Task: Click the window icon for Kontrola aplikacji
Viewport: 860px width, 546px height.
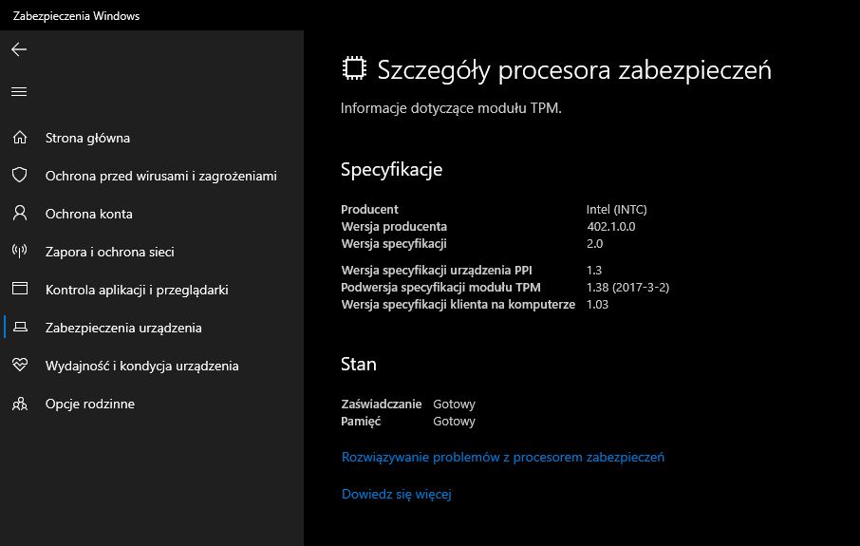Action: [x=19, y=290]
